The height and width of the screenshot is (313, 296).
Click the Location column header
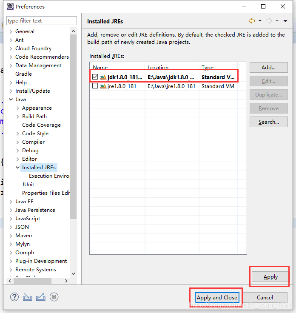point(172,67)
